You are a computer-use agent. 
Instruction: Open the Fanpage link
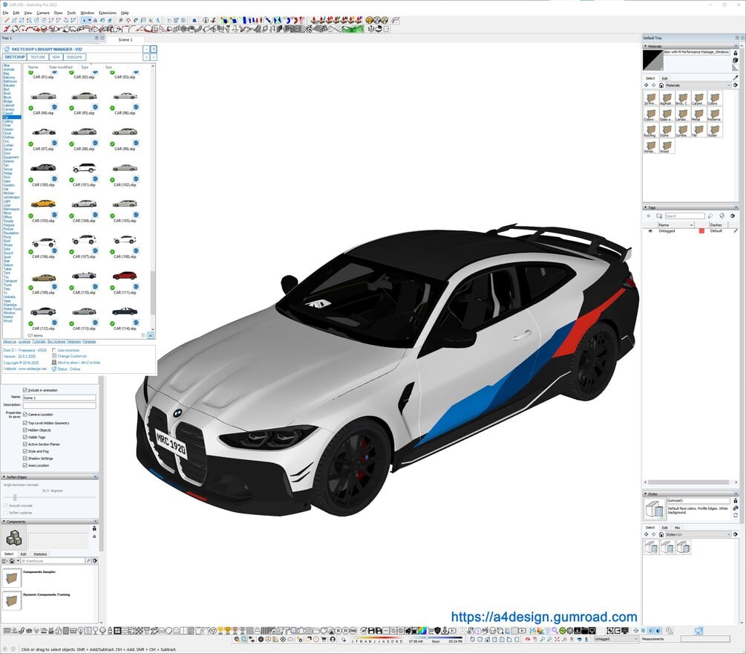[x=89, y=342]
